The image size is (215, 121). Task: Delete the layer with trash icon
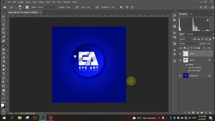(210, 113)
